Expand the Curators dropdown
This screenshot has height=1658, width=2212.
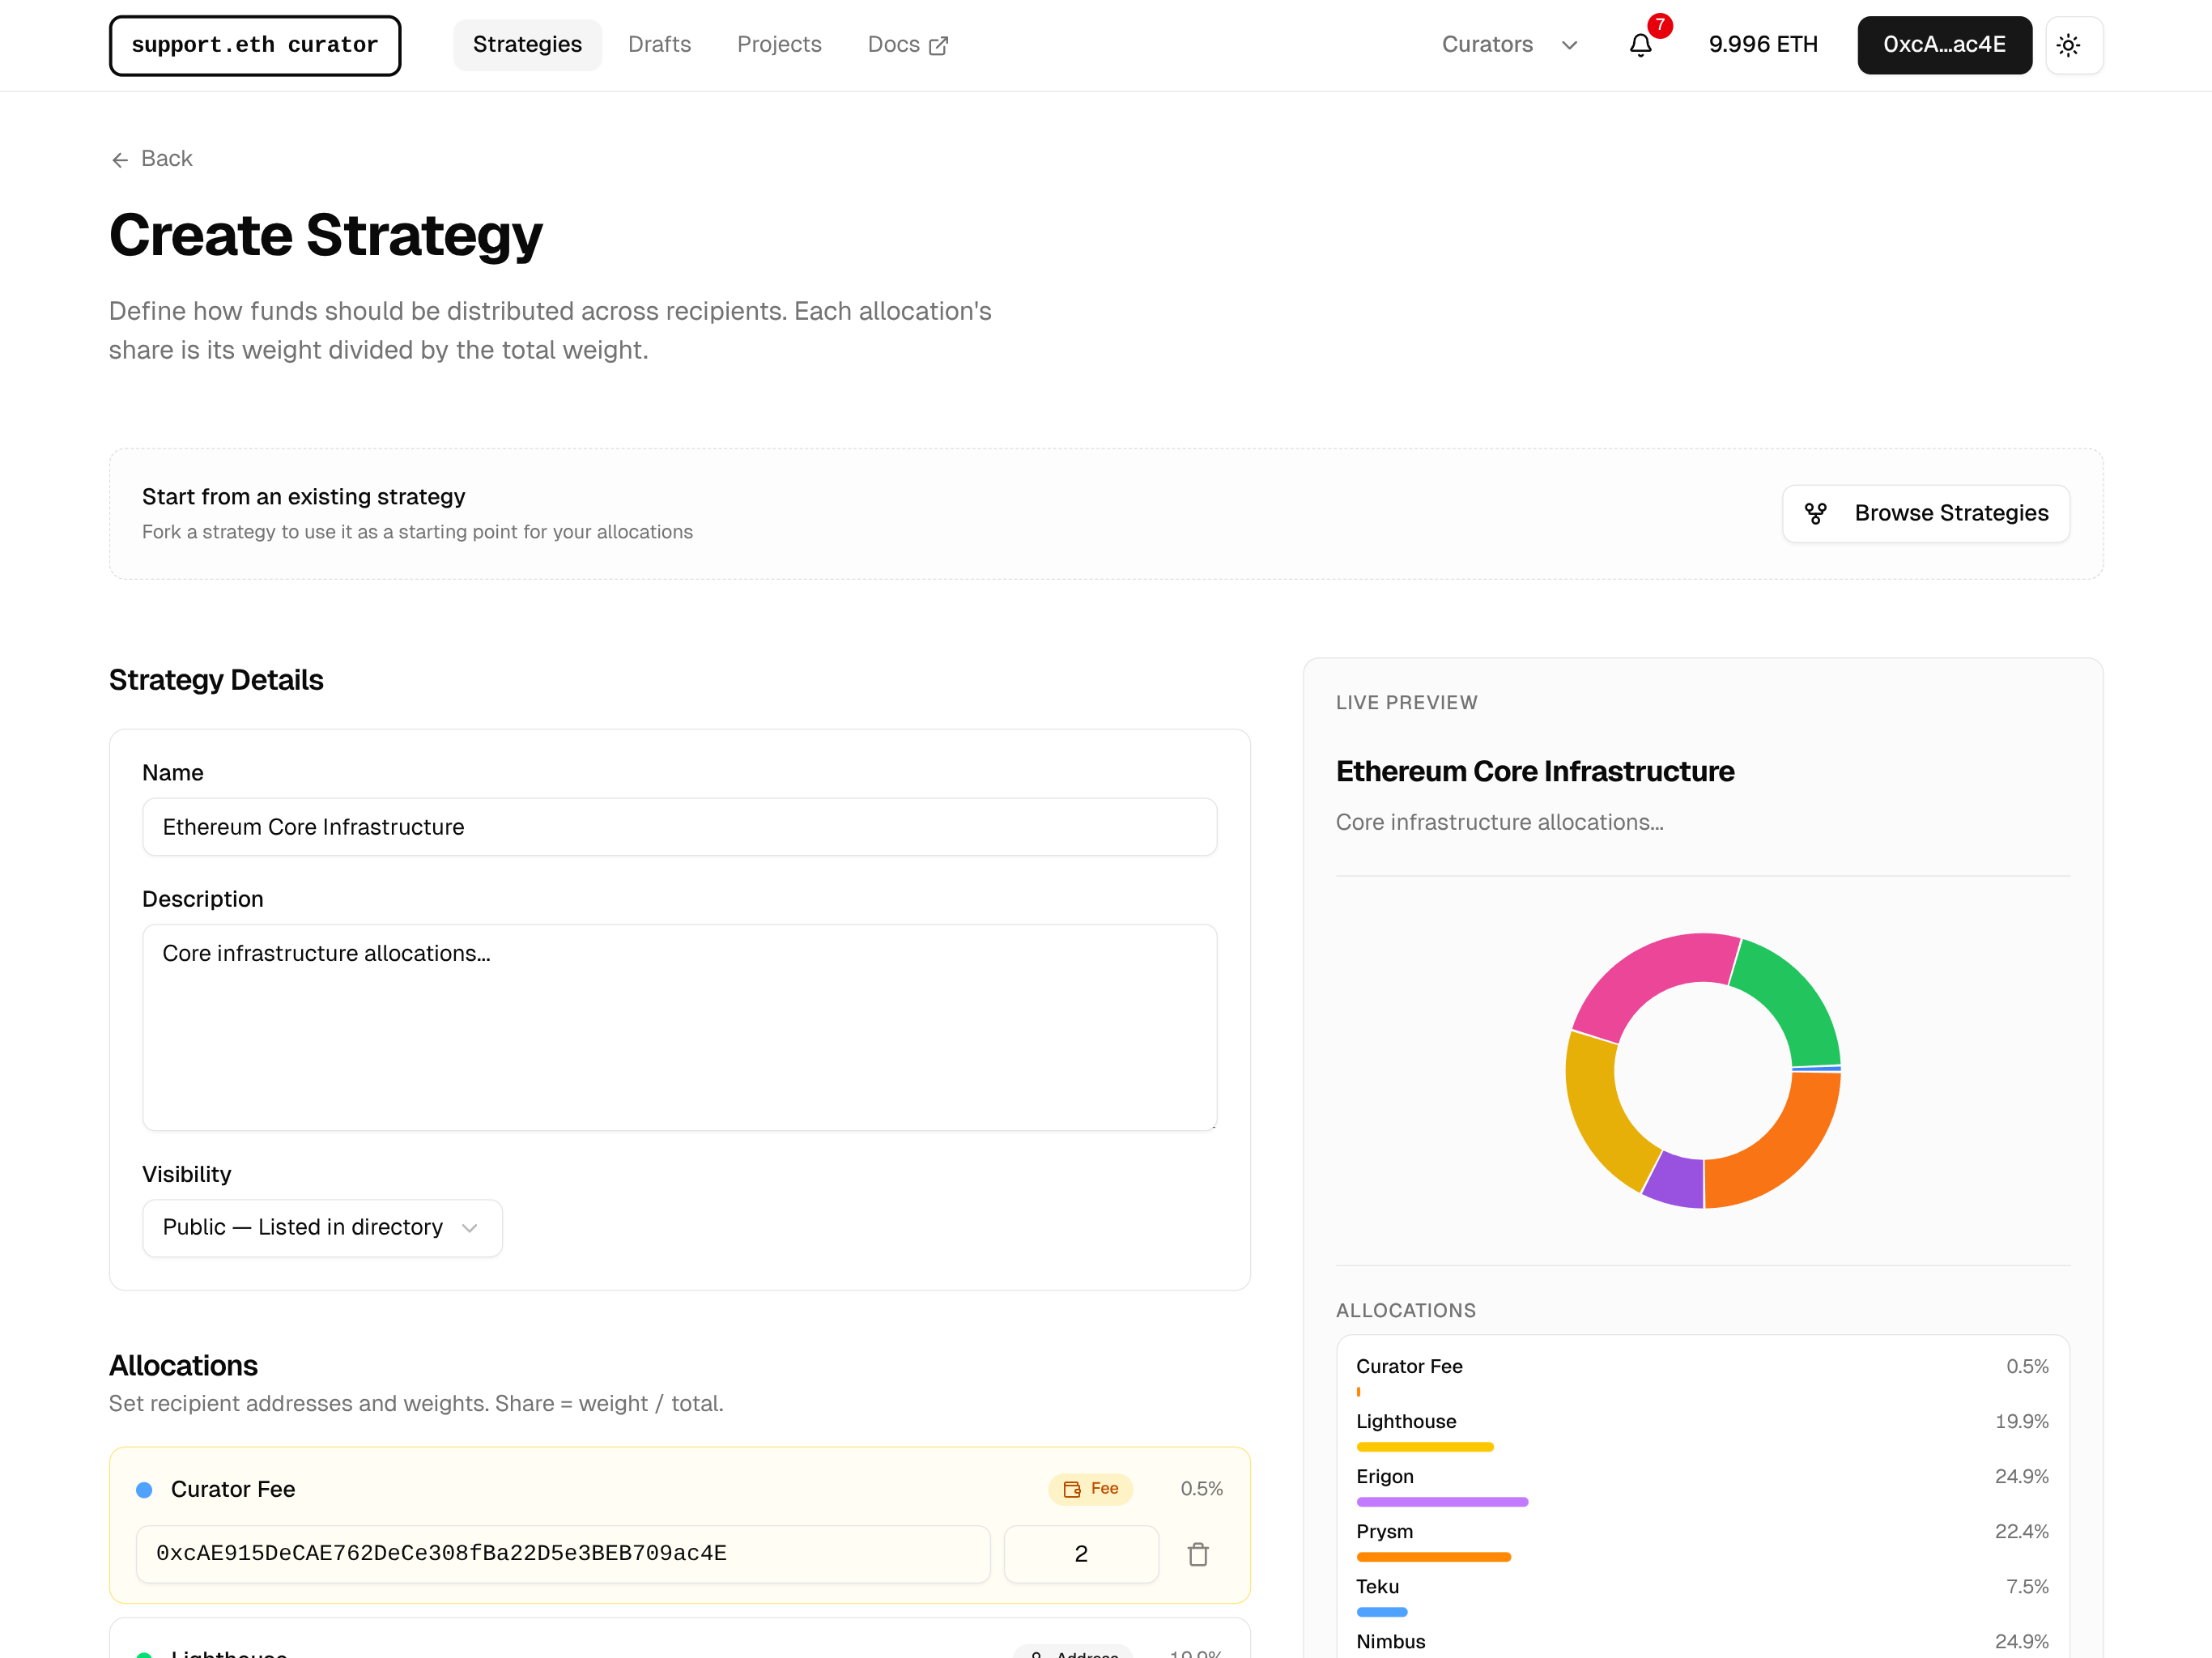click(x=1510, y=45)
